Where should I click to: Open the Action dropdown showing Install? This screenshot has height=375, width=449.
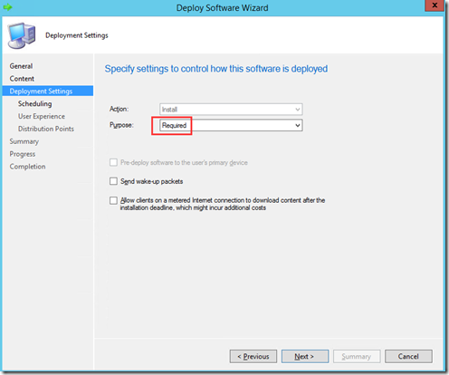(231, 110)
